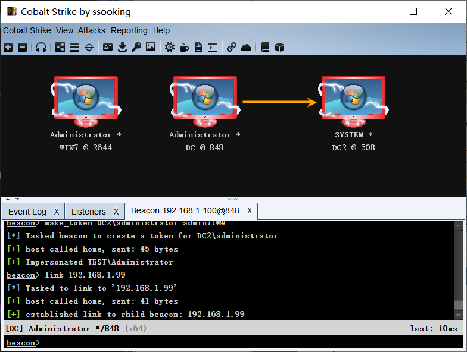
Task: Click the document Office macro icon
Action: 198,47
